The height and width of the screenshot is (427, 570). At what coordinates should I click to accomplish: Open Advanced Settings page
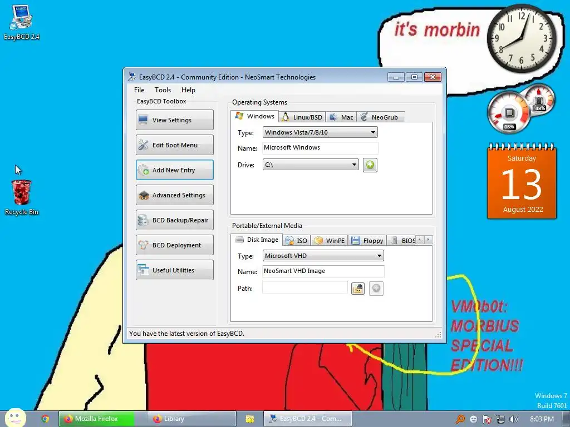tap(174, 195)
